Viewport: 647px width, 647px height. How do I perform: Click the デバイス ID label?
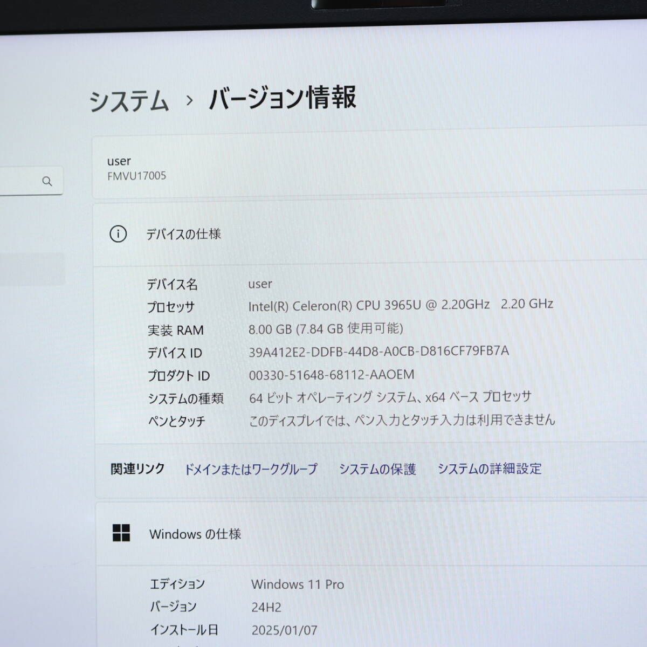175,353
